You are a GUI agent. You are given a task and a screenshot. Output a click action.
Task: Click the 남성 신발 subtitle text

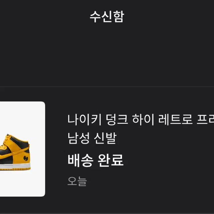[x=92, y=138]
